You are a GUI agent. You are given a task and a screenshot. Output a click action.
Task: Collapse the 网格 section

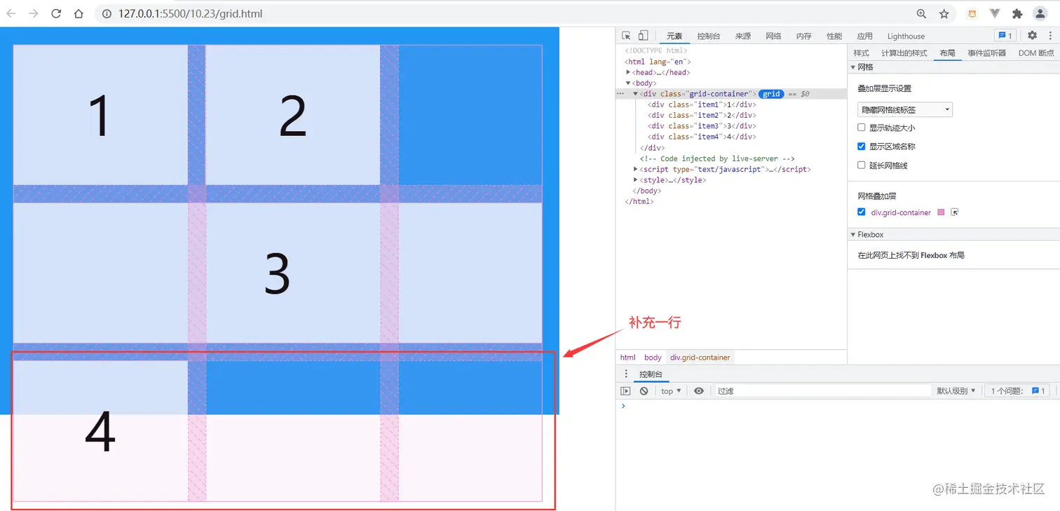point(853,67)
